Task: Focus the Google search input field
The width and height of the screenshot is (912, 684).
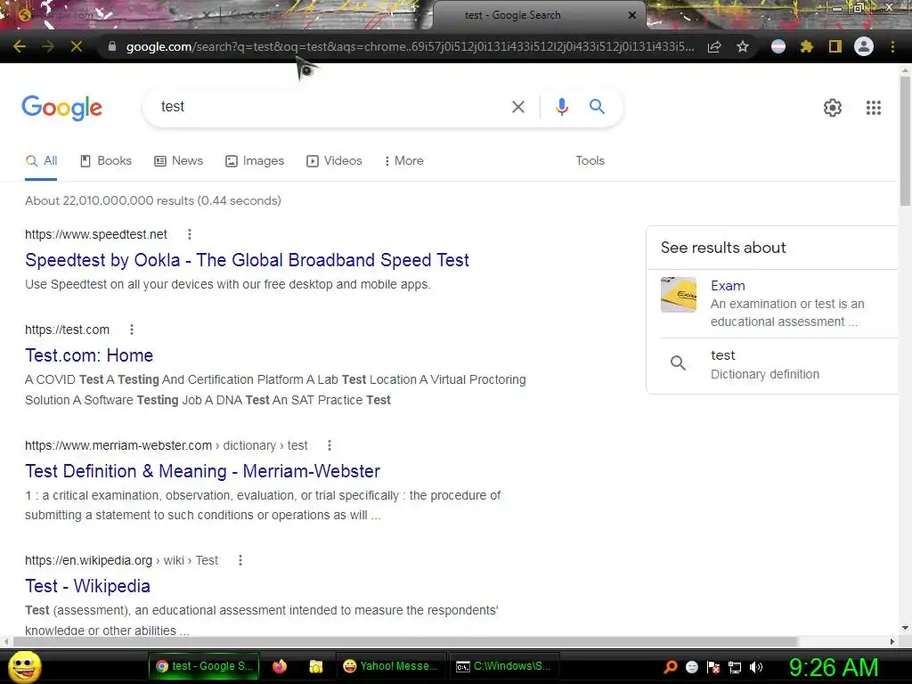Action: pos(331,107)
